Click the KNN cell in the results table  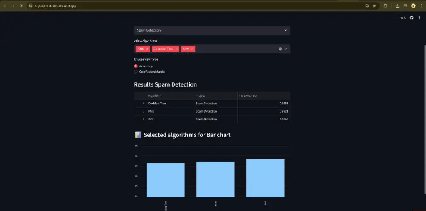[170, 111]
